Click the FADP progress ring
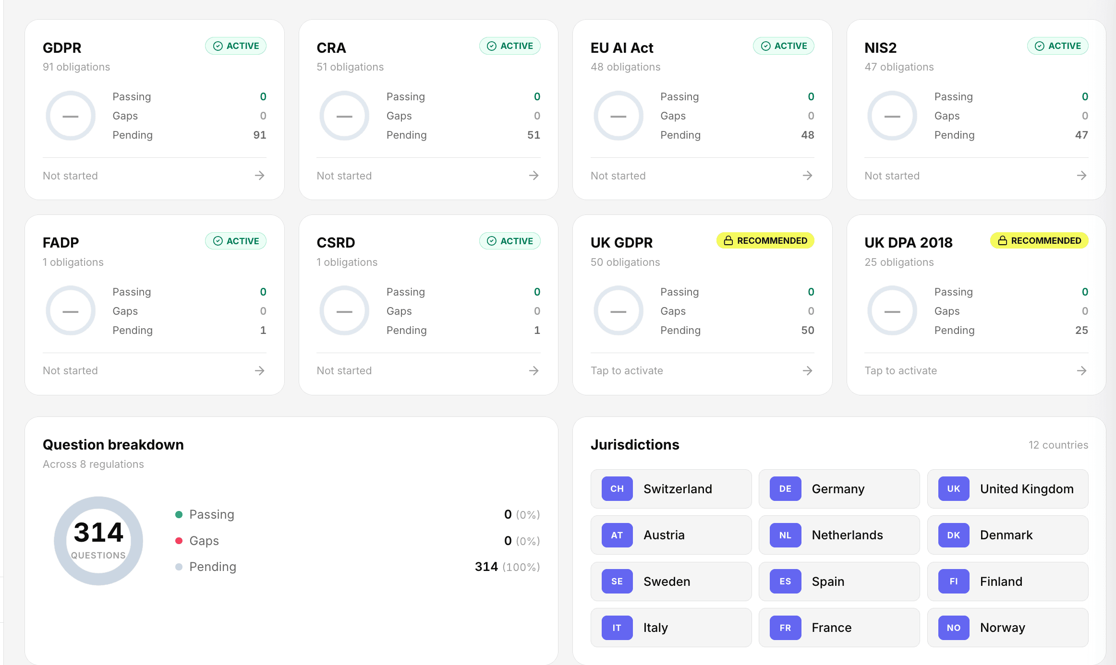 click(71, 311)
